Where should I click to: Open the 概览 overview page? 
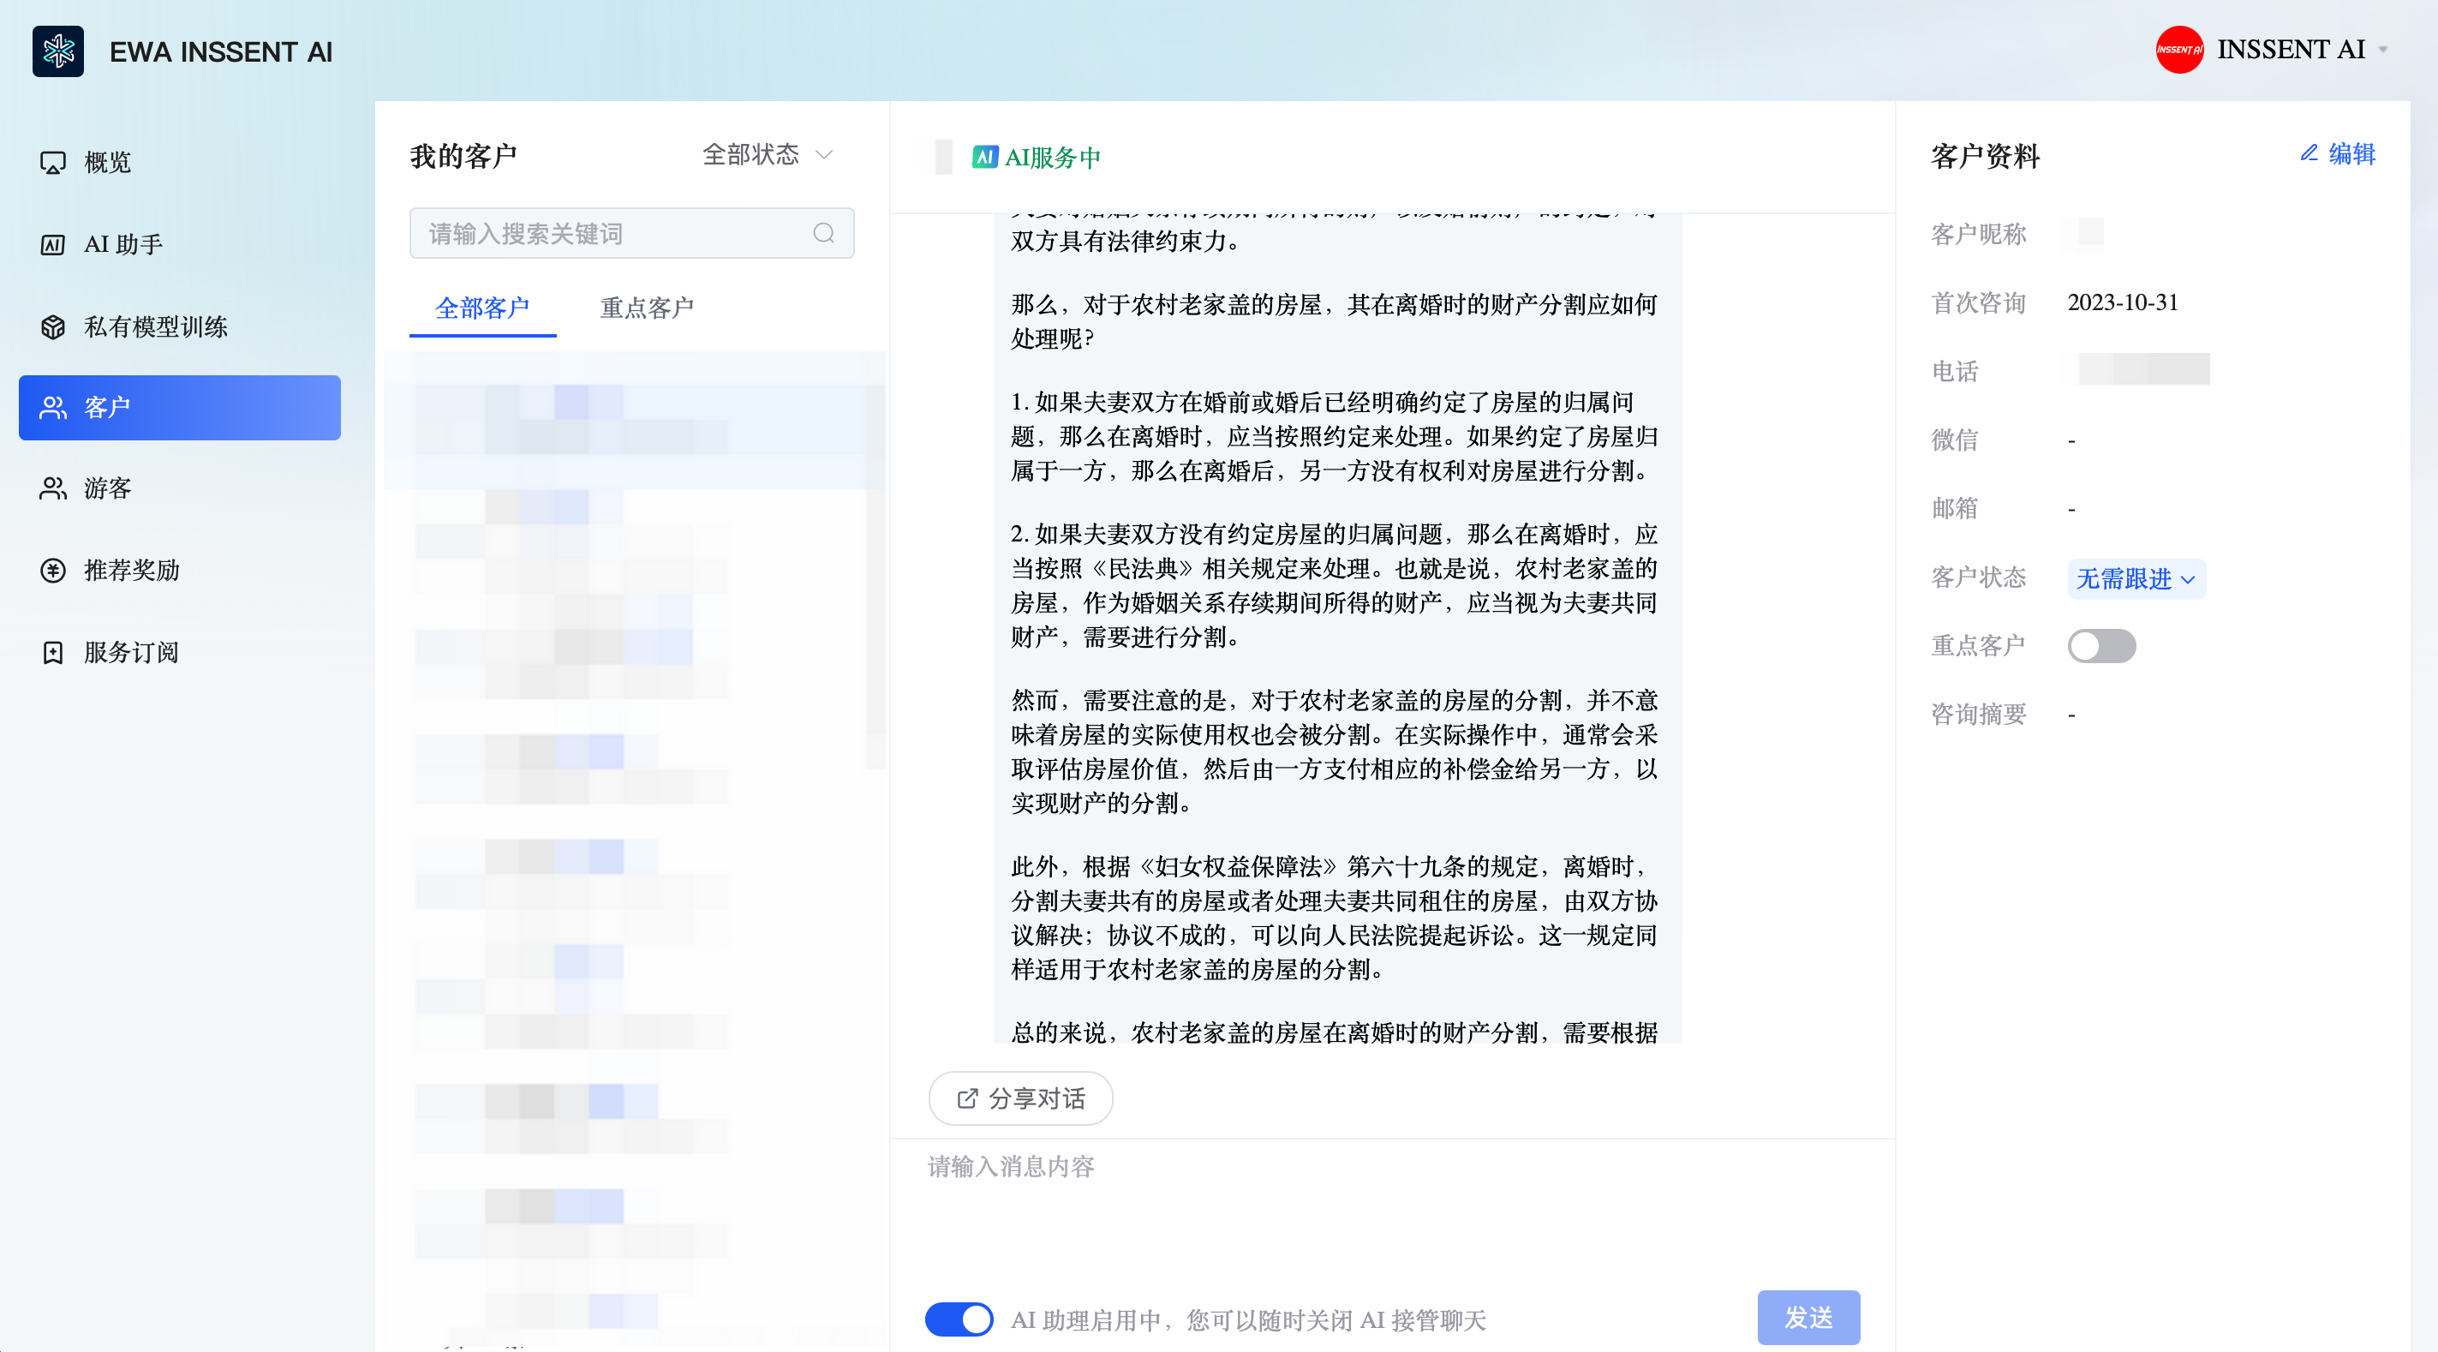[x=180, y=163]
